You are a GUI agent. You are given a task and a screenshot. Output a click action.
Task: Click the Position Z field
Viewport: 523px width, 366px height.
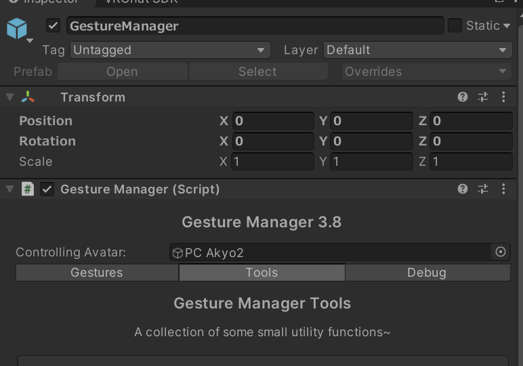(471, 120)
